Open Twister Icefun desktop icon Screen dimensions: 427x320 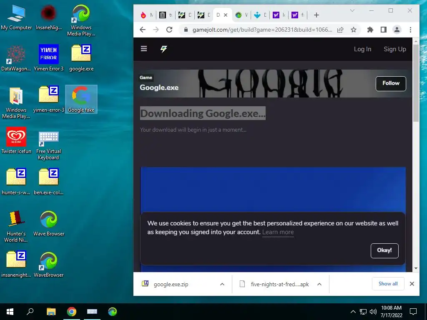click(16, 141)
